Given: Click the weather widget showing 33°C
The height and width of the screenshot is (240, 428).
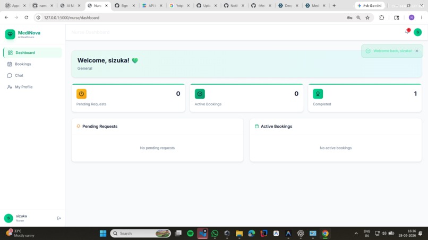Looking at the screenshot, I should tap(21, 233).
